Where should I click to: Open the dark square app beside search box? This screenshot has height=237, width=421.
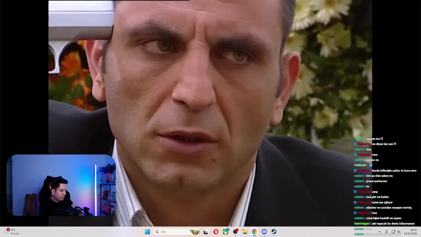point(206,232)
